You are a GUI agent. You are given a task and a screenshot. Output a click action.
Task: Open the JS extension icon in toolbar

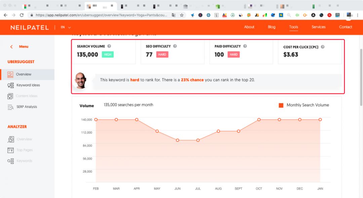[x=257, y=15]
